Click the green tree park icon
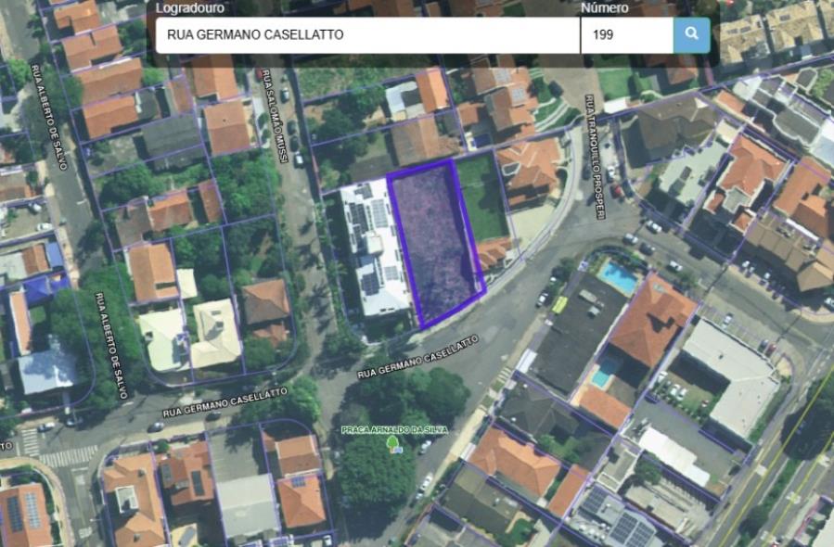 (394, 444)
